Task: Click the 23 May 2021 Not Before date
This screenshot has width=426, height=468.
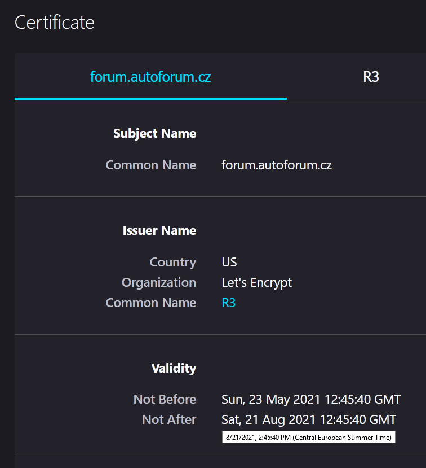Action: point(311,399)
